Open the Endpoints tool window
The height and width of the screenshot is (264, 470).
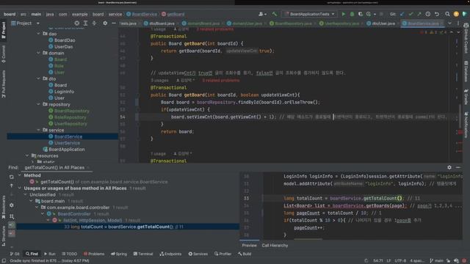[x=170, y=254]
